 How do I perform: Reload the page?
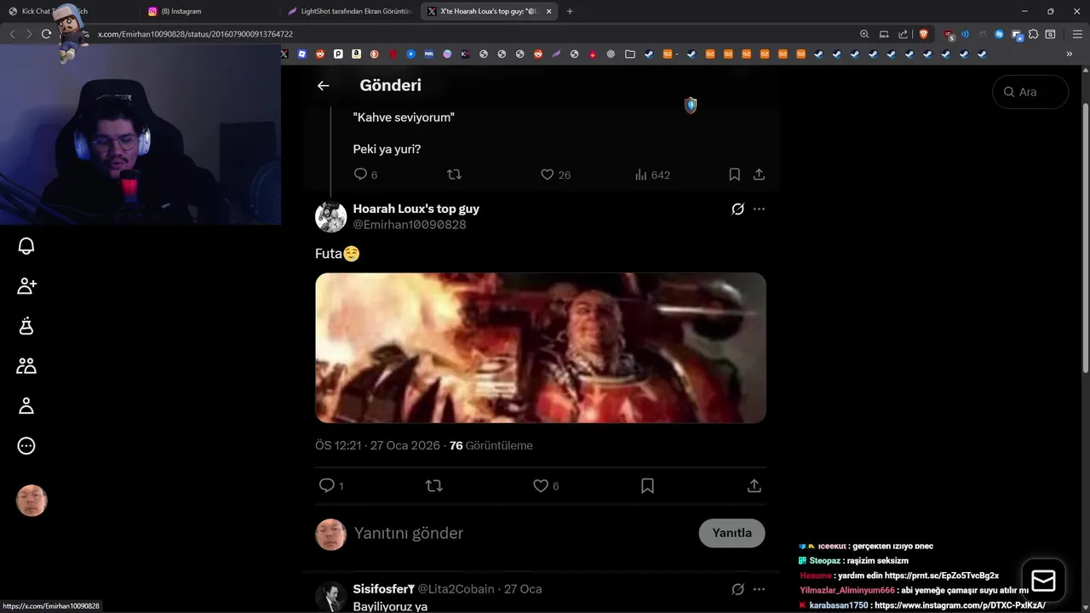pyautogui.click(x=46, y=34)
